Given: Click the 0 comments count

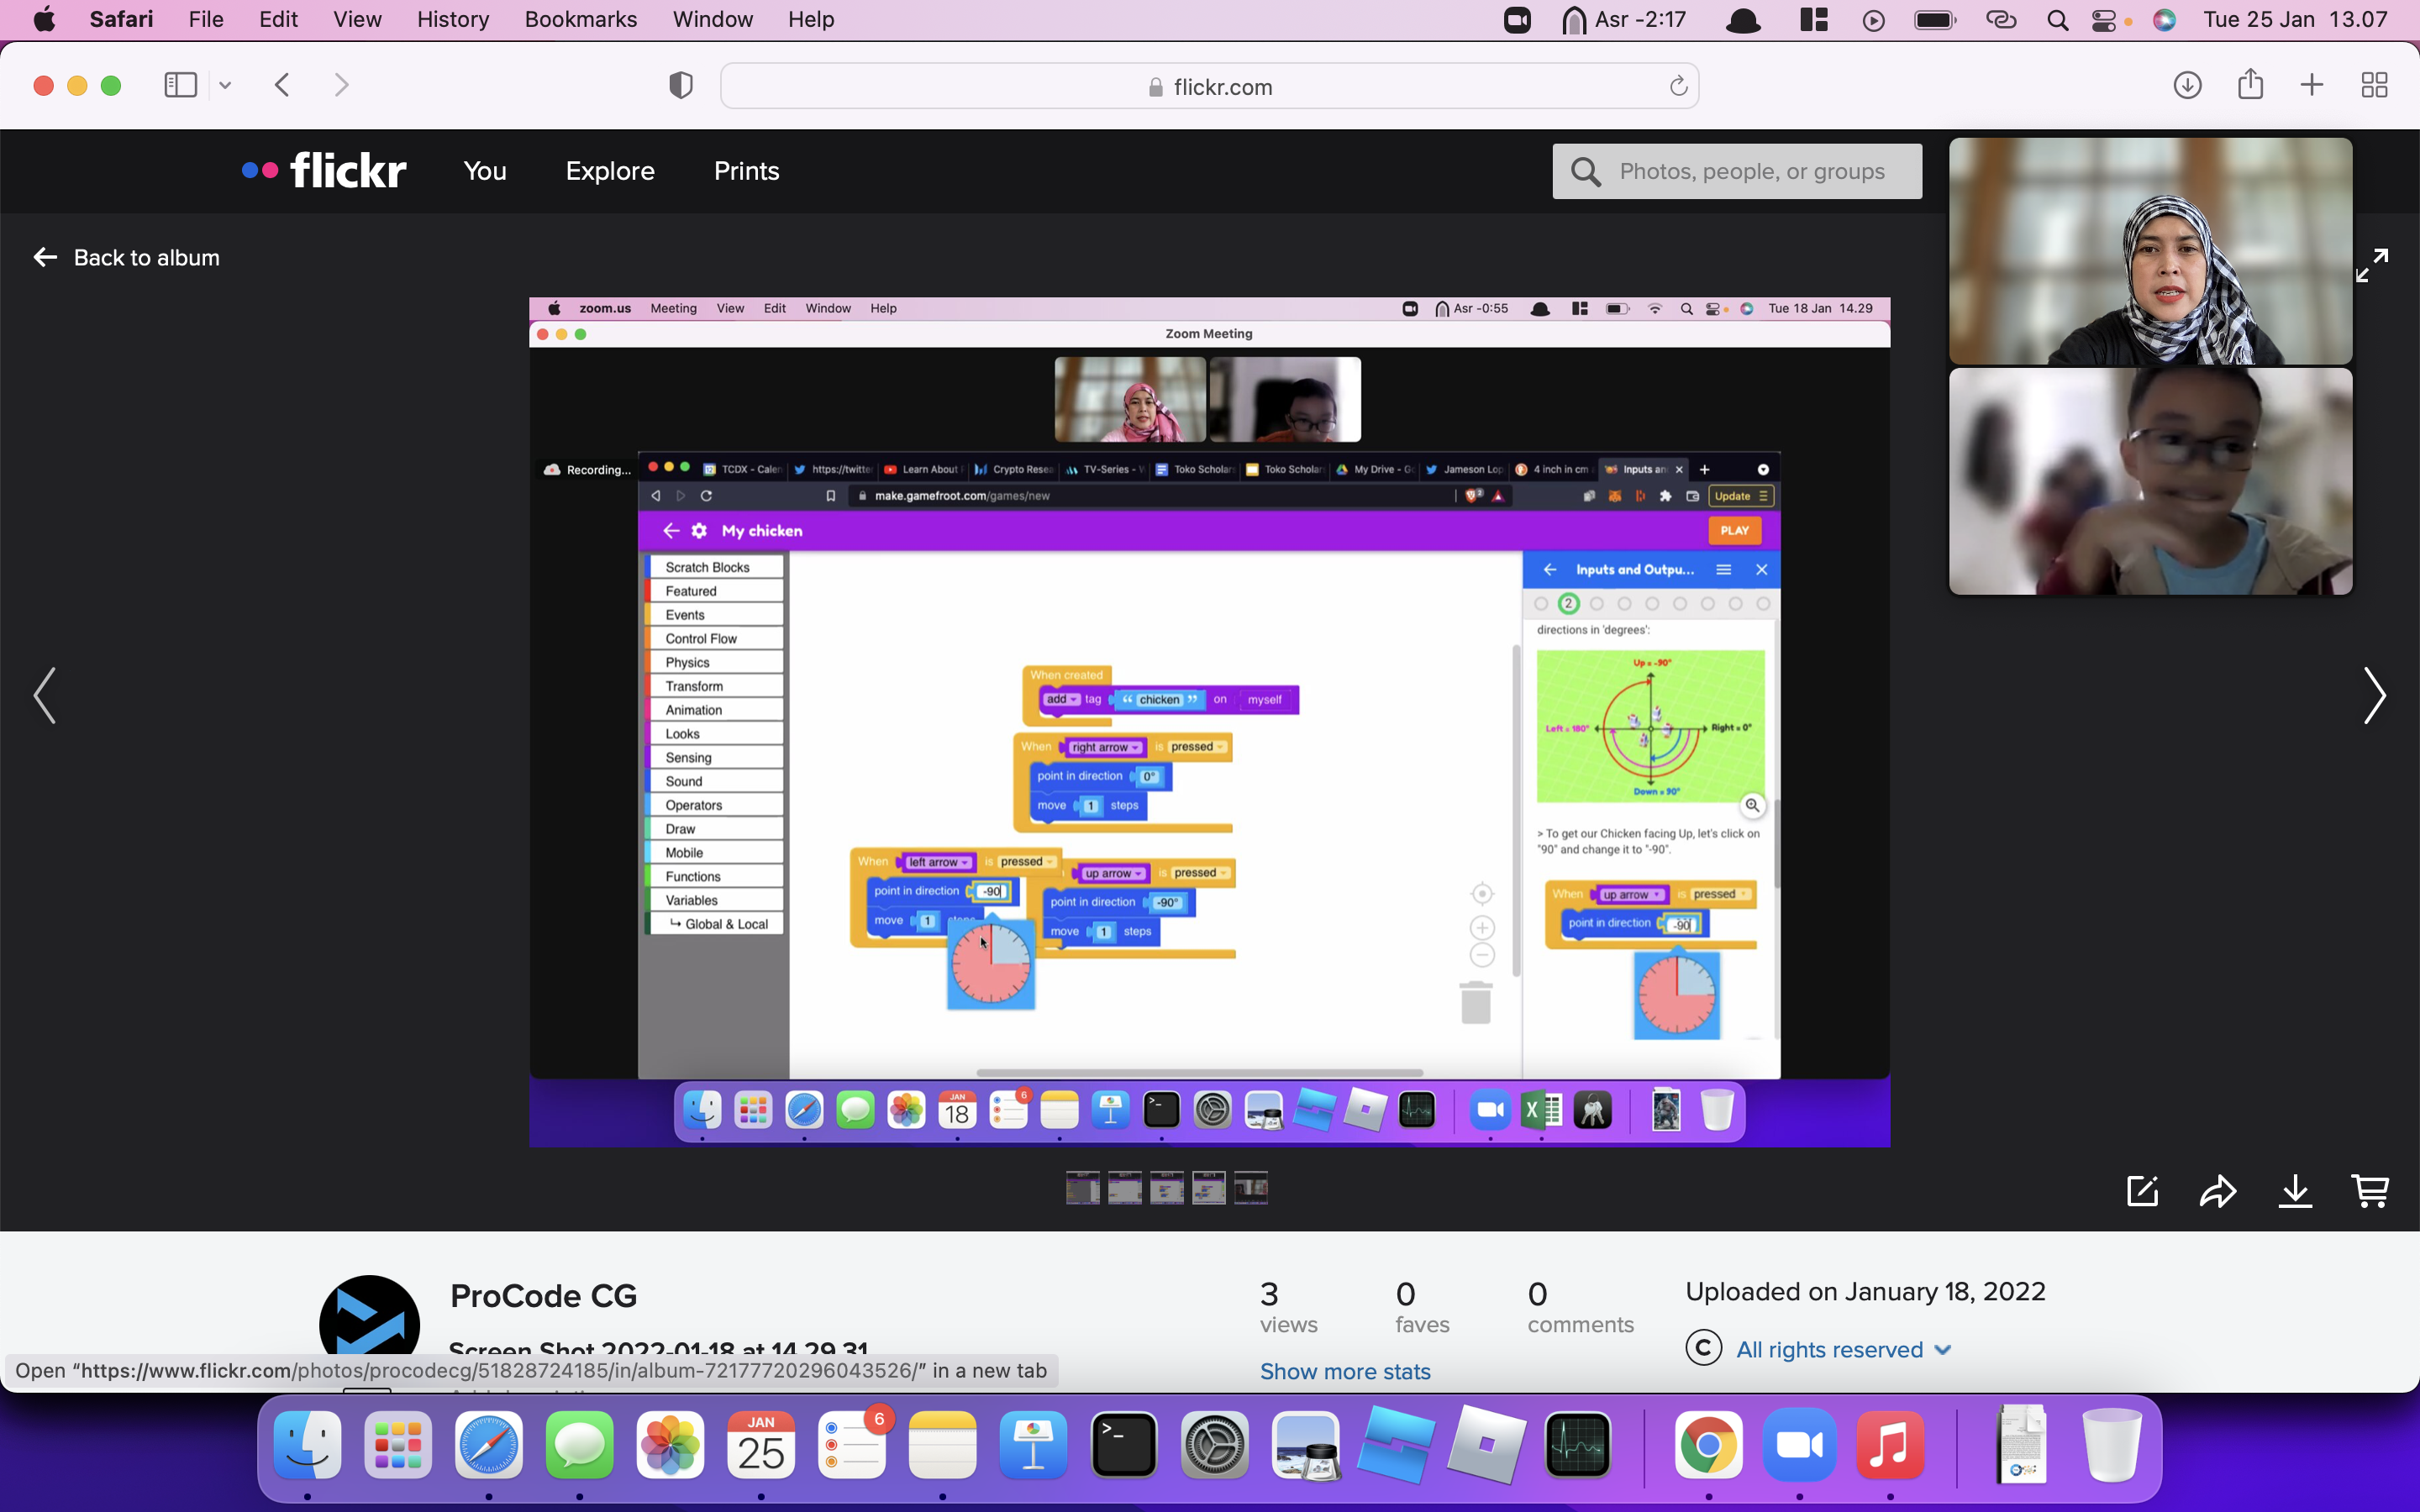Looking at the screenshot, I should pyautogui.click(x=1580, y=1307).
